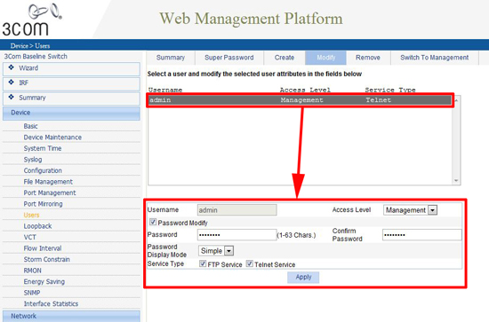Click user list scrollbar up arrow
This screenshot has height=322, width=489.
(456, 100)
